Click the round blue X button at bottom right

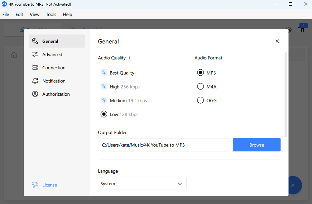click(x=293, y=185)
